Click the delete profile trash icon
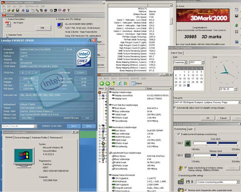Image resolution: width=241 pixels, height=192 pixels. click(192, 182)
